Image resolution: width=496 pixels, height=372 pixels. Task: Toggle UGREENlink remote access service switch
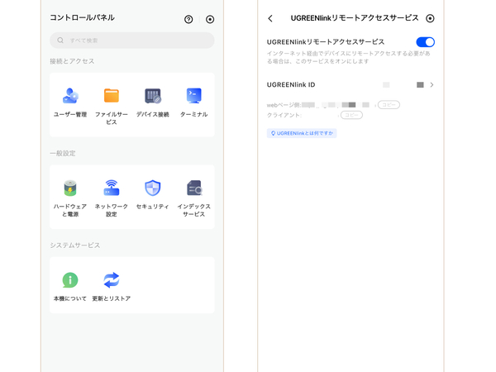(x=425, y=42)
